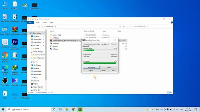Click navigation pane scroll up arrow

[46, 30]
